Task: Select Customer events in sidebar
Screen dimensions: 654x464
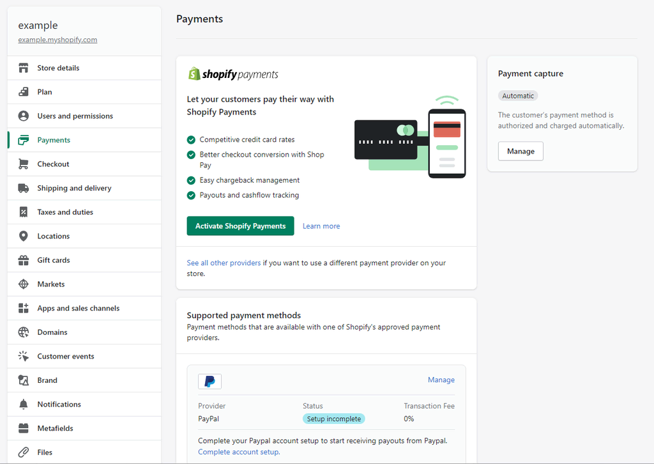Action: click(65, 357)
